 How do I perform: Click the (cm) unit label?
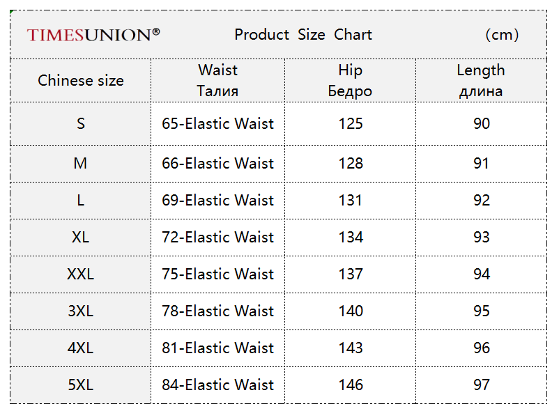pyautogui.click(x=502, y=35)
